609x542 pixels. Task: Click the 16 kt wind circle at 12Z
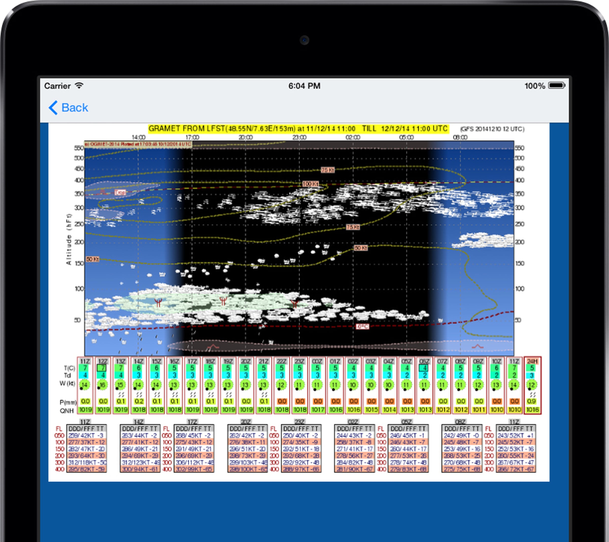pos(103,385)
